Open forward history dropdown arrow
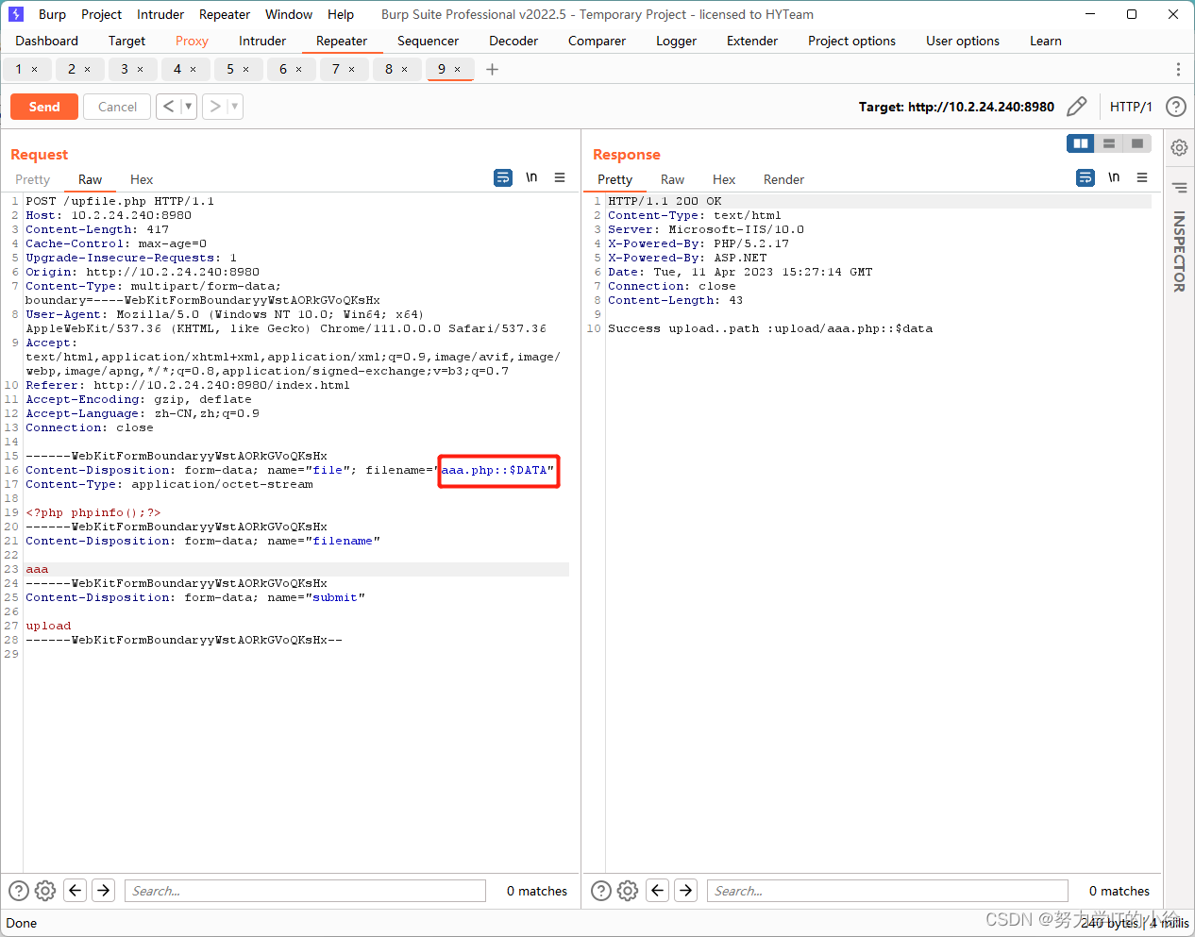This screenshot has height=937, width=1195. 235,107
